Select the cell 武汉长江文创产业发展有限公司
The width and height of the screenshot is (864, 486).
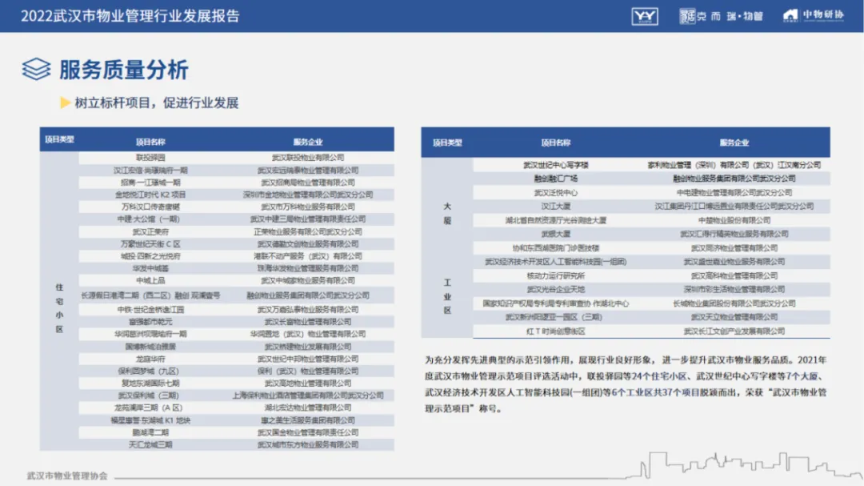click(x=734, y=331)
